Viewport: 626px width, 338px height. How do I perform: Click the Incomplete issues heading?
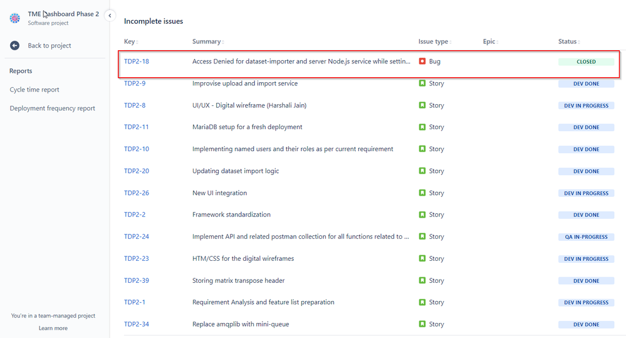(x=154, y=21)
